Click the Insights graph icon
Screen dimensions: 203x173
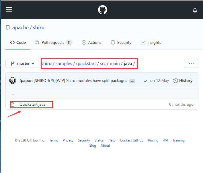pos(143,42)
